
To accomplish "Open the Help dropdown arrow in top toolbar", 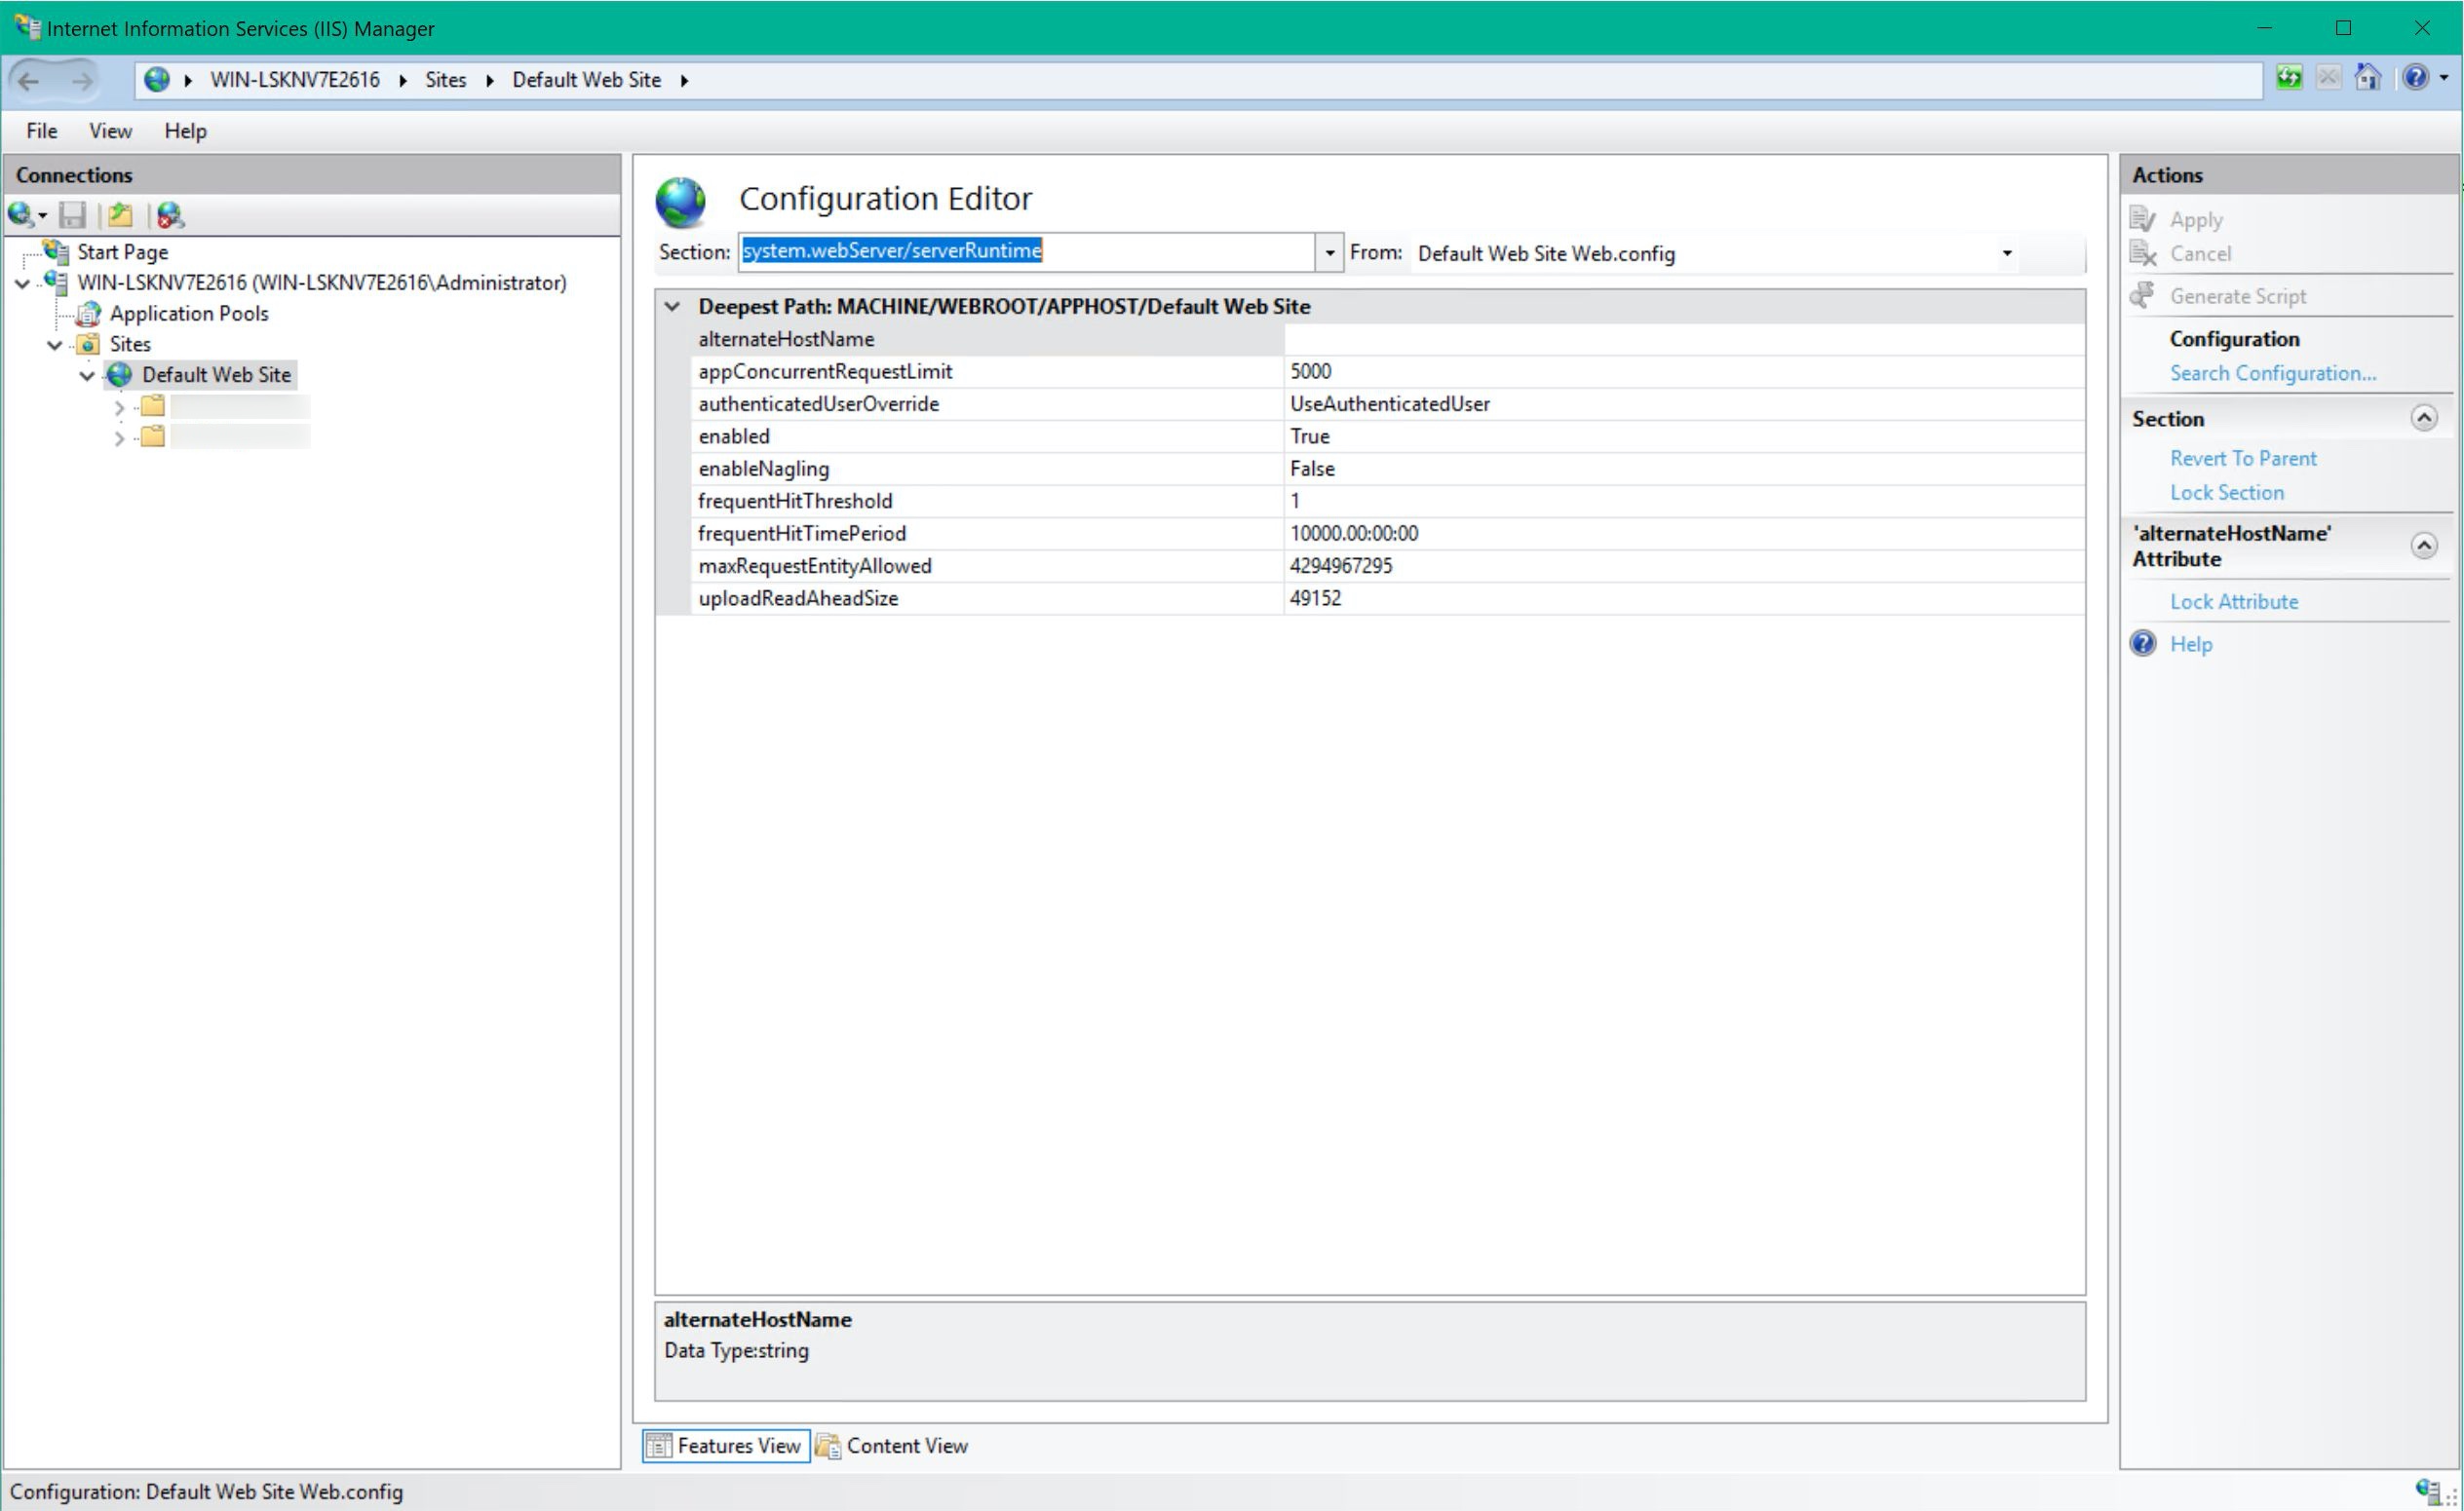I will point(2445,78).
